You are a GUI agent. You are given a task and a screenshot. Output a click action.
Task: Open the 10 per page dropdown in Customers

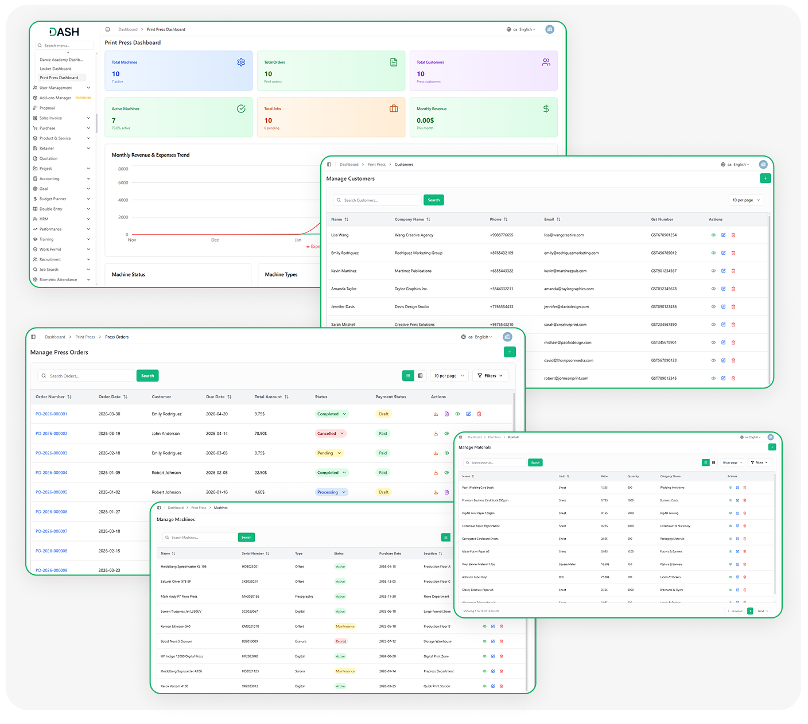pos(746,200)
